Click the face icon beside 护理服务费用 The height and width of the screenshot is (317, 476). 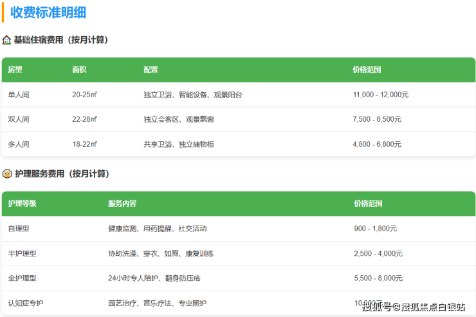[6, 174]
